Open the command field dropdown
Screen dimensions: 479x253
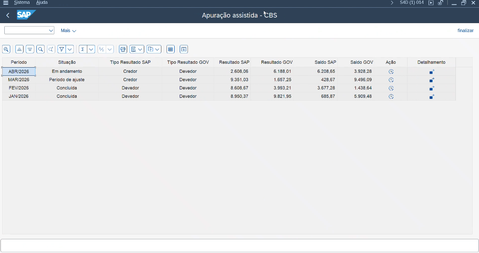point(51,30)
